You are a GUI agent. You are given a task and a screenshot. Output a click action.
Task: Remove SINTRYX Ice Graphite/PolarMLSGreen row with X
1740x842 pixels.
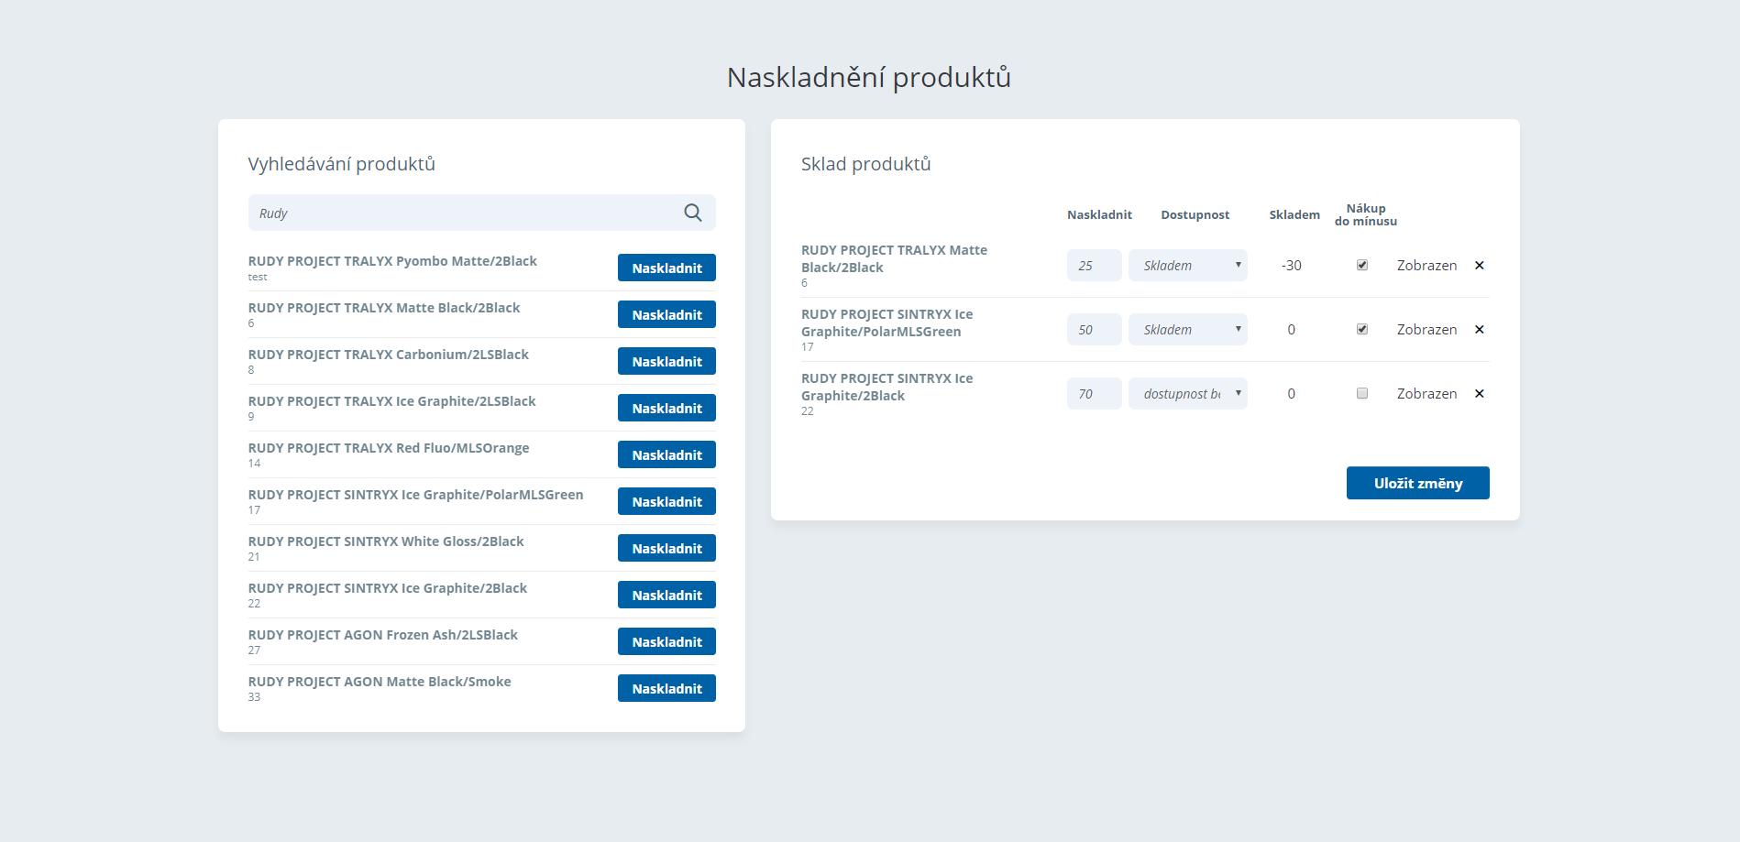point(1479,330)
